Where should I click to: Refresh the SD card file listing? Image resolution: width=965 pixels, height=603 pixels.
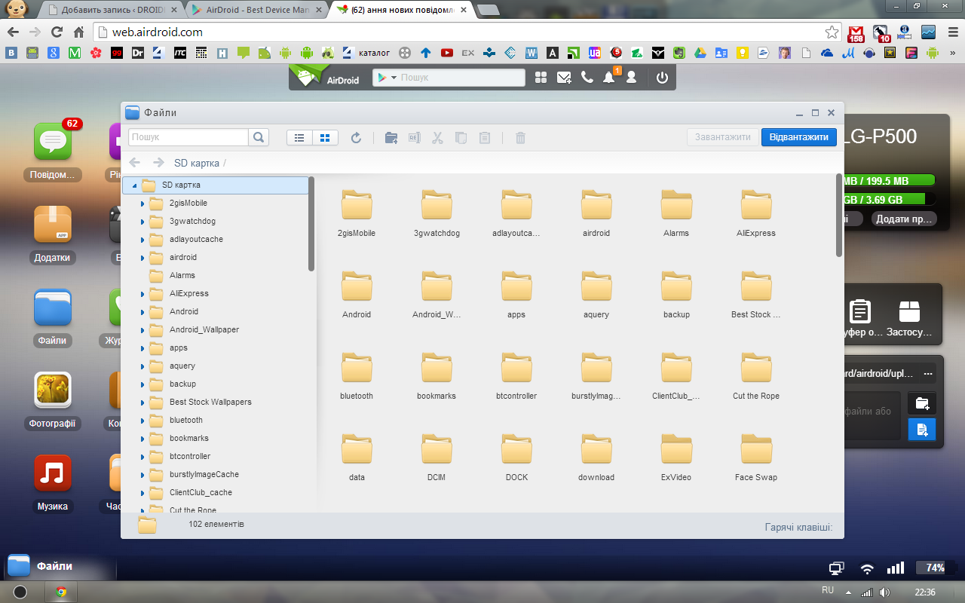pyautogui.click(x=357, y=137)
